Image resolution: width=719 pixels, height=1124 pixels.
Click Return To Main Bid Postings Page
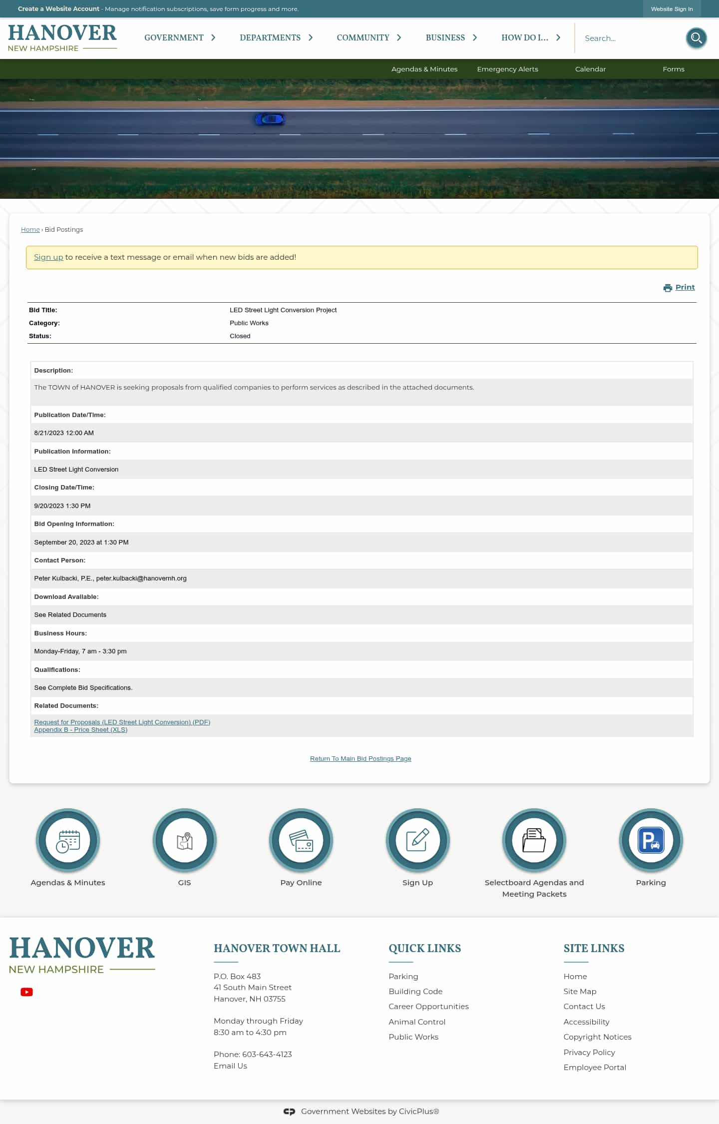pyautogui.click(x=360, y=759)
